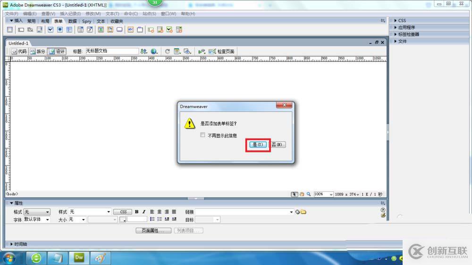
Task: Insert a Checkbox form element icon
Action: point(51,30)
